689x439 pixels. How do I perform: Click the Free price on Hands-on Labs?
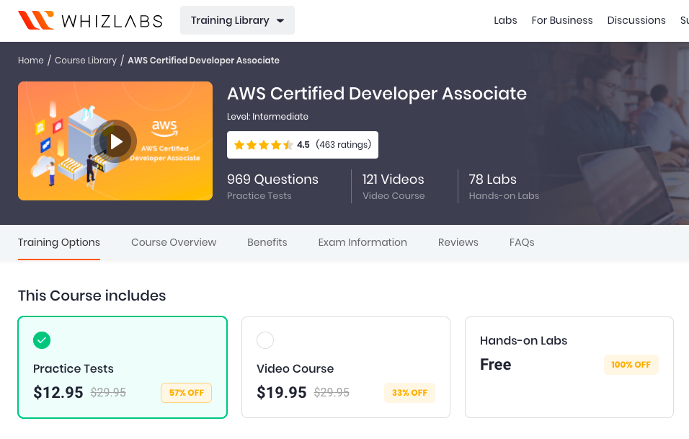coord(496,364)
